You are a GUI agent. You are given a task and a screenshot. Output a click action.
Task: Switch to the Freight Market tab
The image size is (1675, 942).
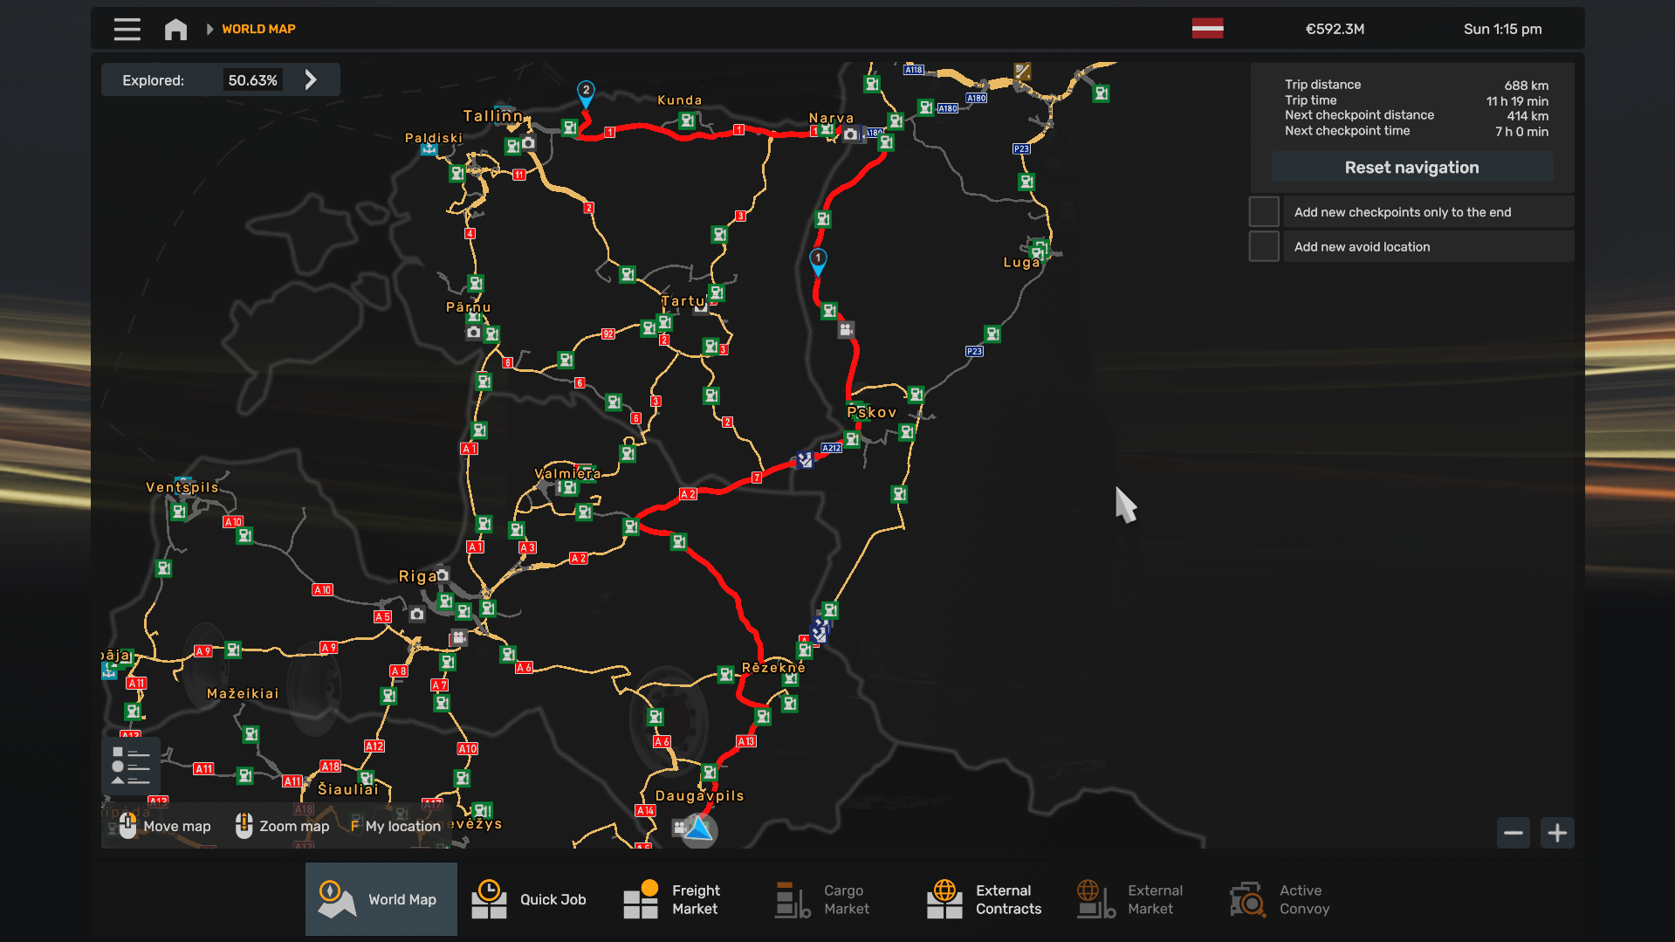(672, 899)
